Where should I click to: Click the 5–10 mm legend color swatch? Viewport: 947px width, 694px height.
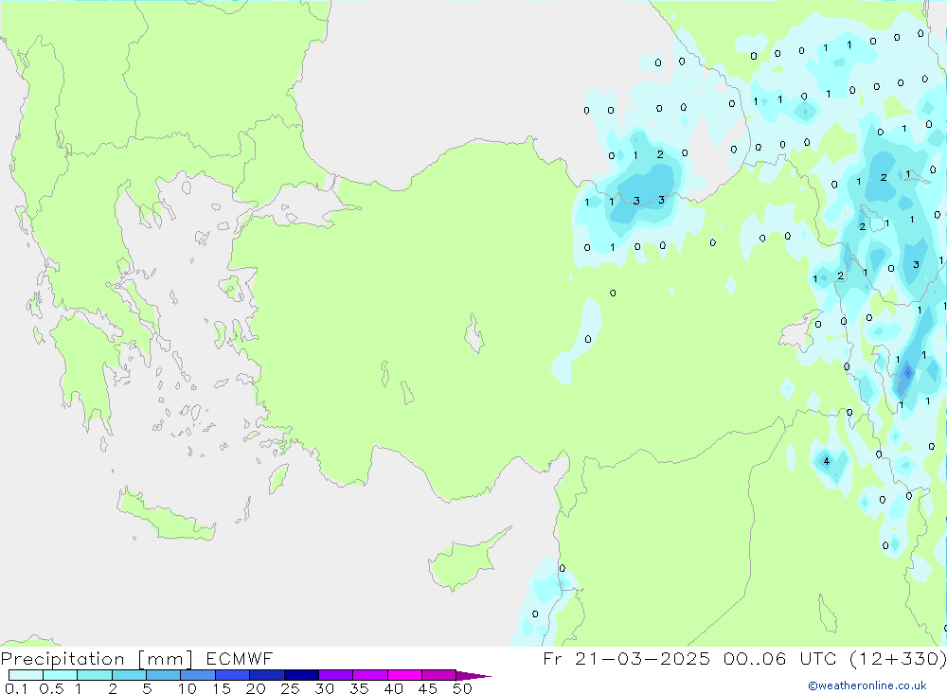(163, 675)
